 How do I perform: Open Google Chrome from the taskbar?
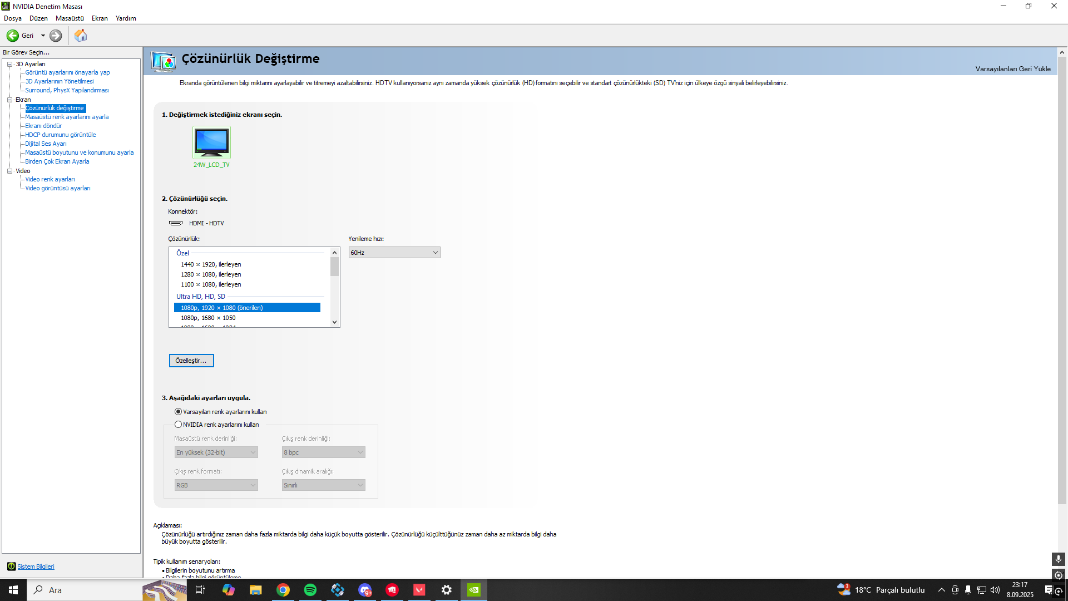[283, 590]
